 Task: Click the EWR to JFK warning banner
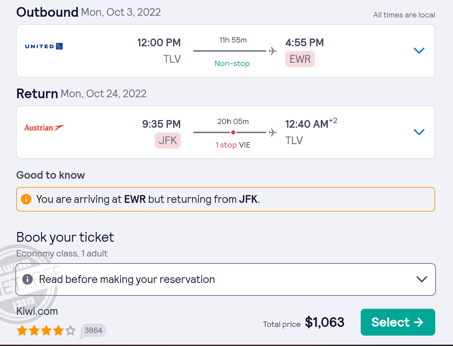click(225, 199)
